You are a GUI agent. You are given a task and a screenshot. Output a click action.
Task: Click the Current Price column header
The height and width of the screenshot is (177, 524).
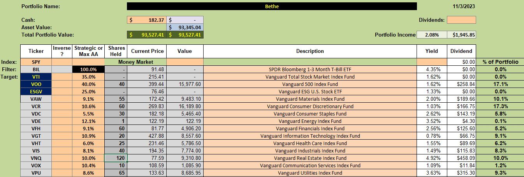point(147,51)
